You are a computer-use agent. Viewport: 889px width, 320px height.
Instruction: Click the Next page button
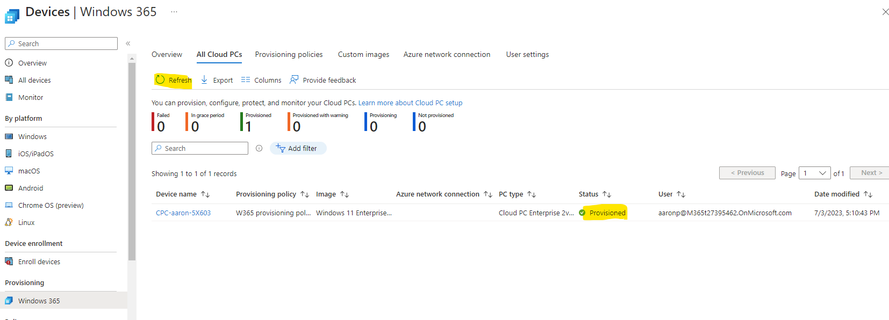870,173
